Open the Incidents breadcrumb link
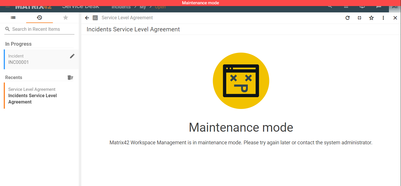Screen dimensions: 401x186 121,7
